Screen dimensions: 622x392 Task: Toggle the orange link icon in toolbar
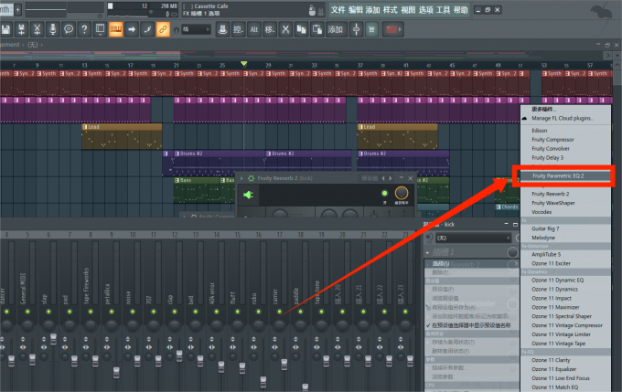click(163, 29)
